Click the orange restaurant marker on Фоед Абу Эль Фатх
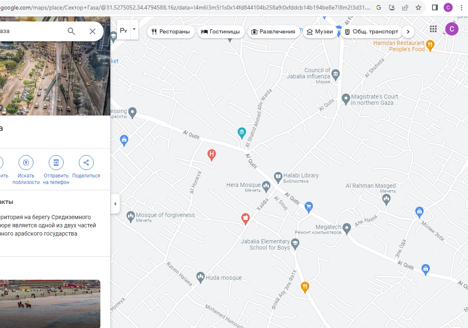Screen dimensions: 468x328 (305, 287)
